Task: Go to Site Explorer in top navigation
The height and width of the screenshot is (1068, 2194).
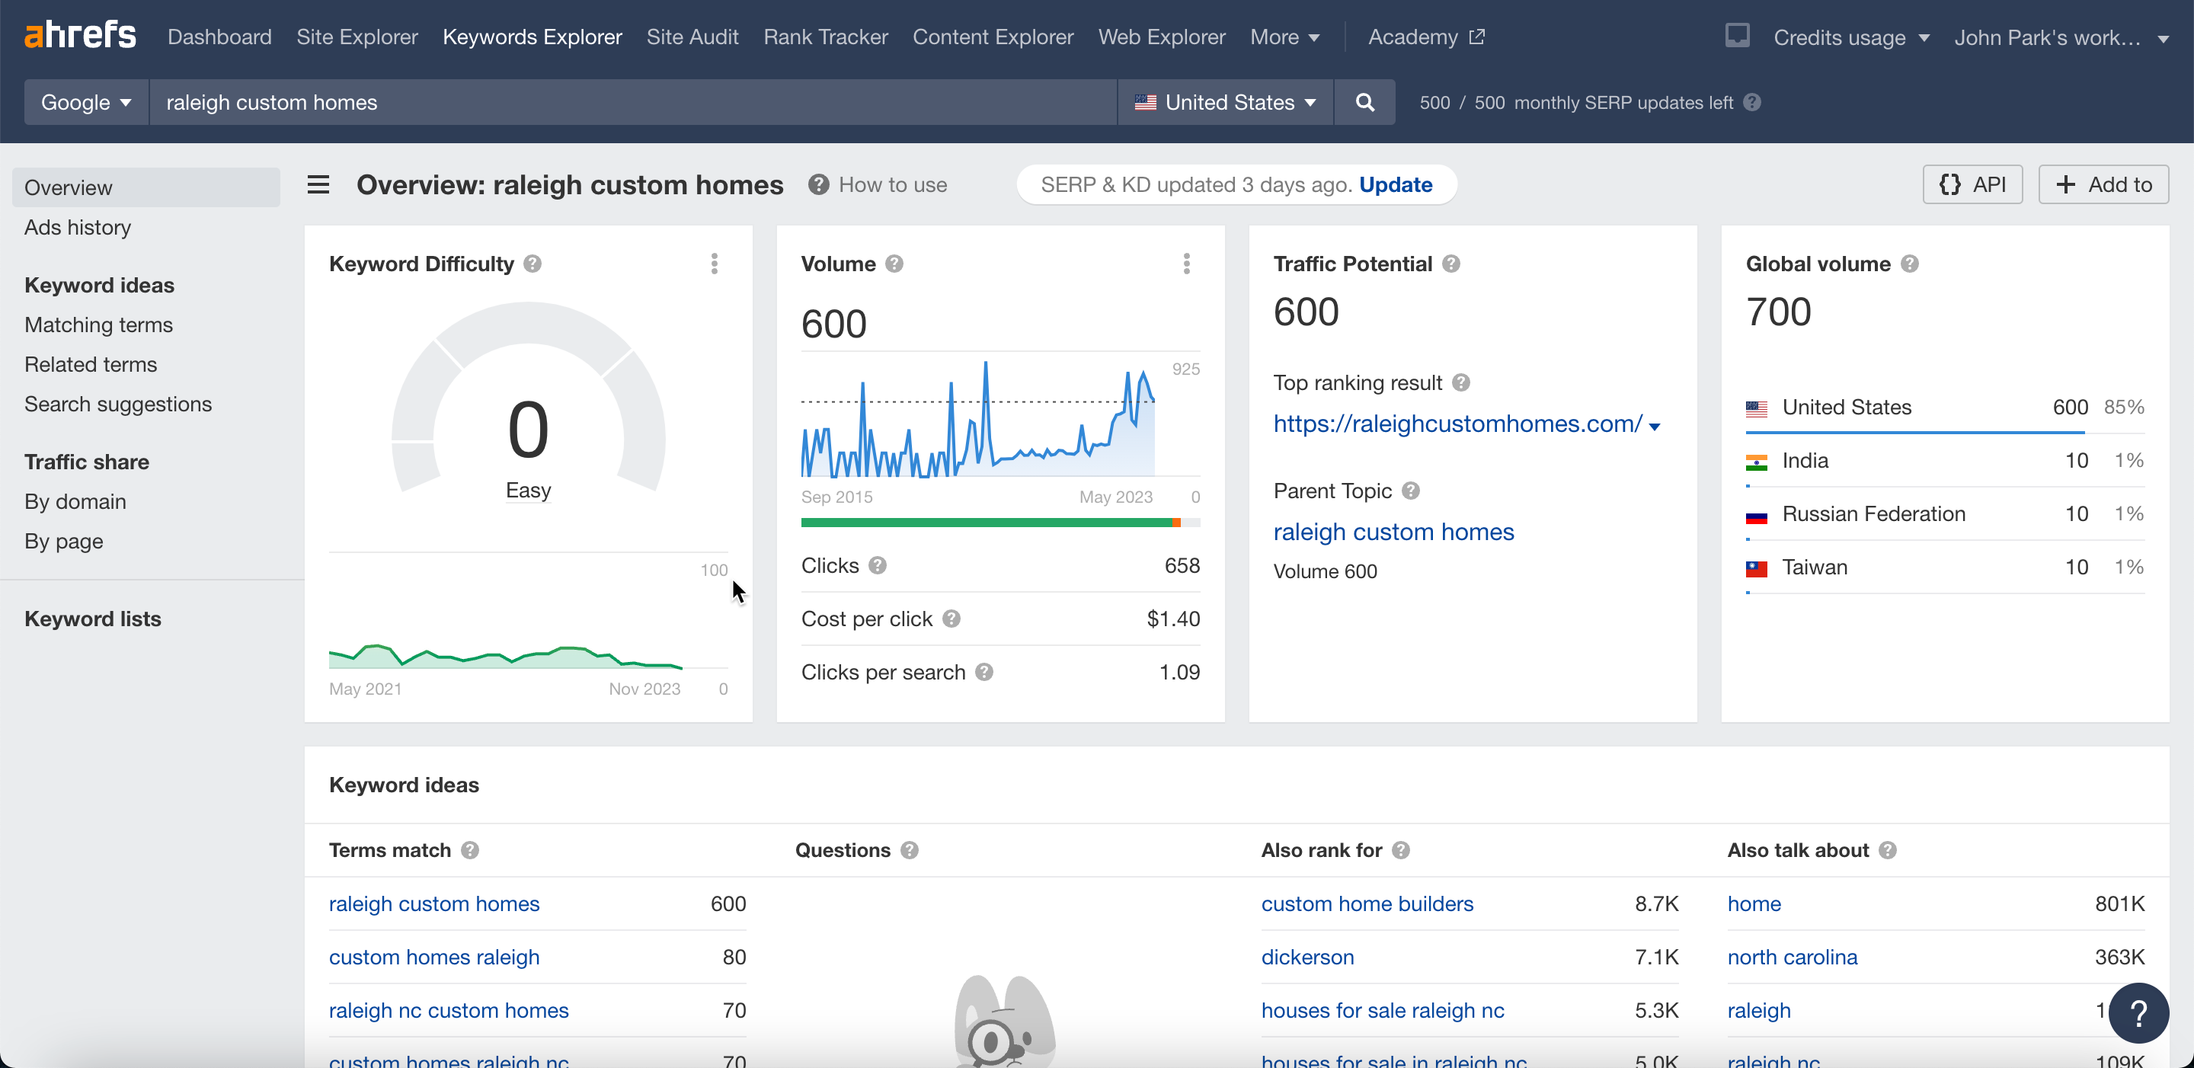Action: 357,37
